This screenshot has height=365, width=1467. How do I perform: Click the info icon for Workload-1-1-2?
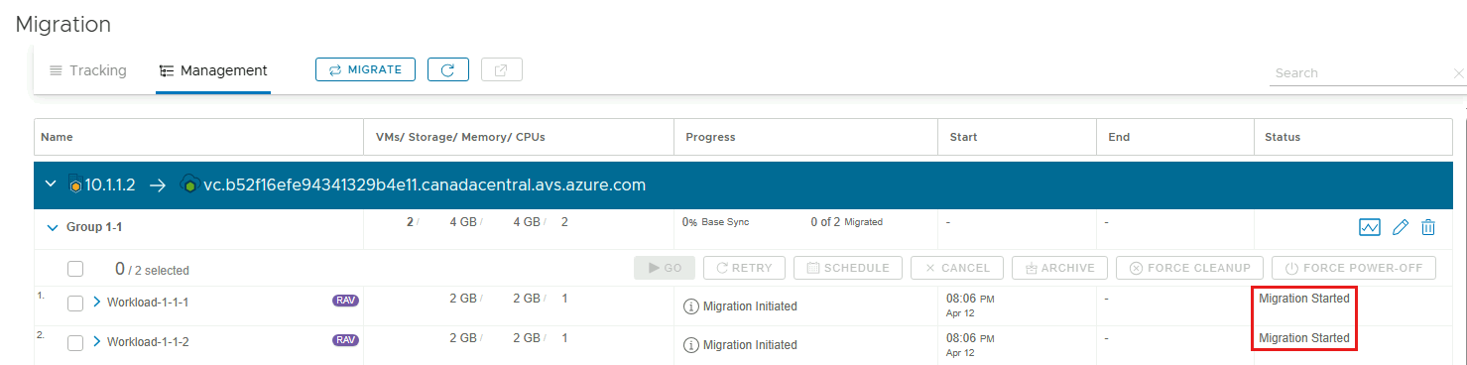tap(691, 344)
